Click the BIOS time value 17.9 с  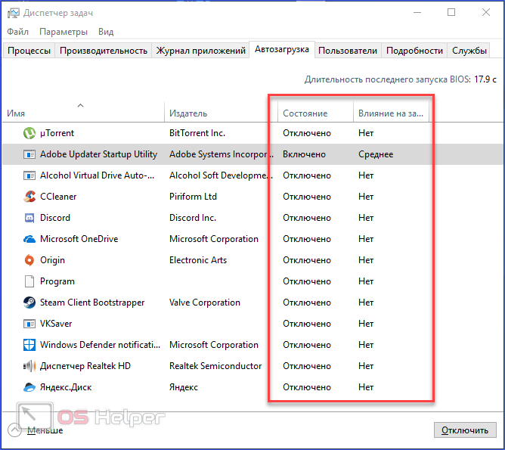coord(485,79)
